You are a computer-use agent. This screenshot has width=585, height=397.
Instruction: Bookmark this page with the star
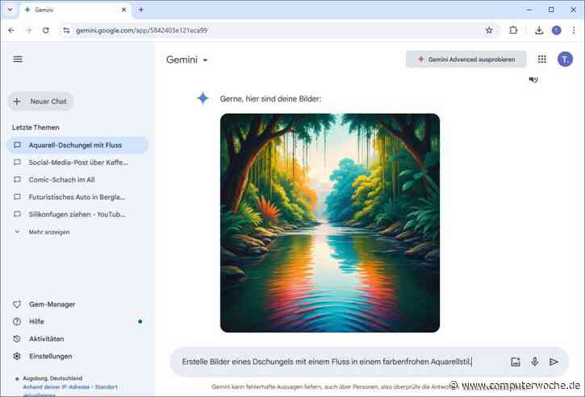tap(489, 30)
